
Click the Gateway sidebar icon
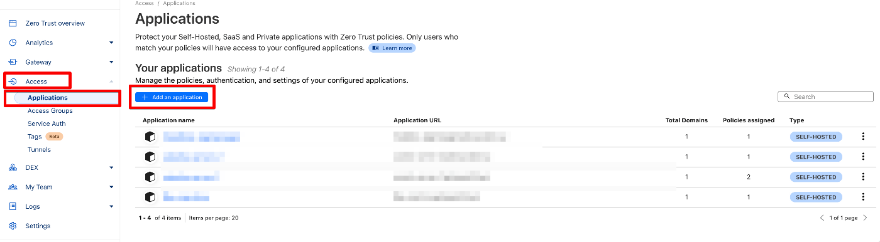point(13,62)
